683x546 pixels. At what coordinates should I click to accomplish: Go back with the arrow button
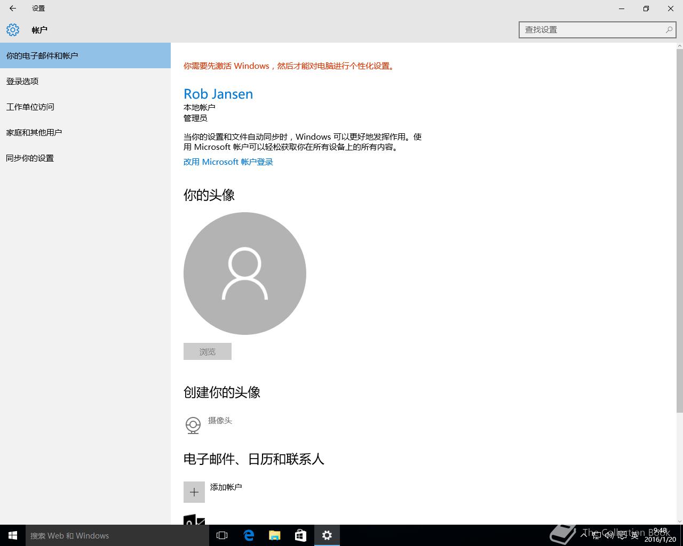(x=13, y=9)
